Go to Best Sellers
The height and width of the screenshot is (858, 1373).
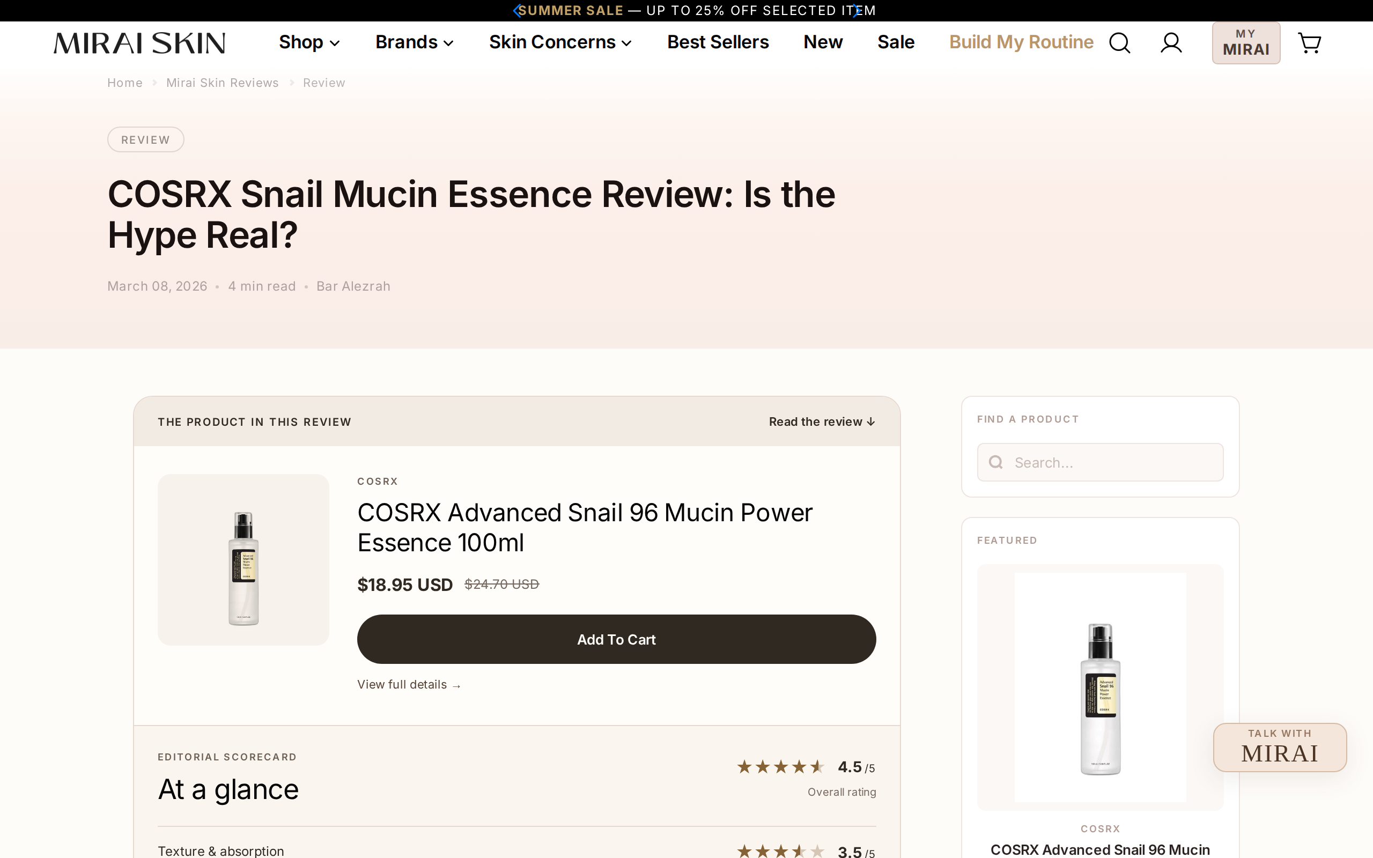(718, 42)
